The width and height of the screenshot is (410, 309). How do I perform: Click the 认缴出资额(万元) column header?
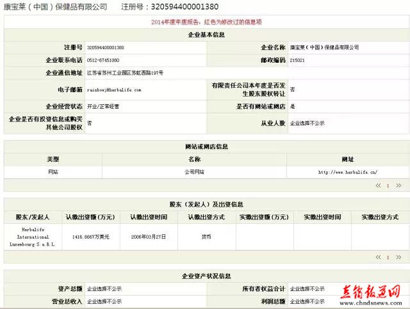click(90, 218)
